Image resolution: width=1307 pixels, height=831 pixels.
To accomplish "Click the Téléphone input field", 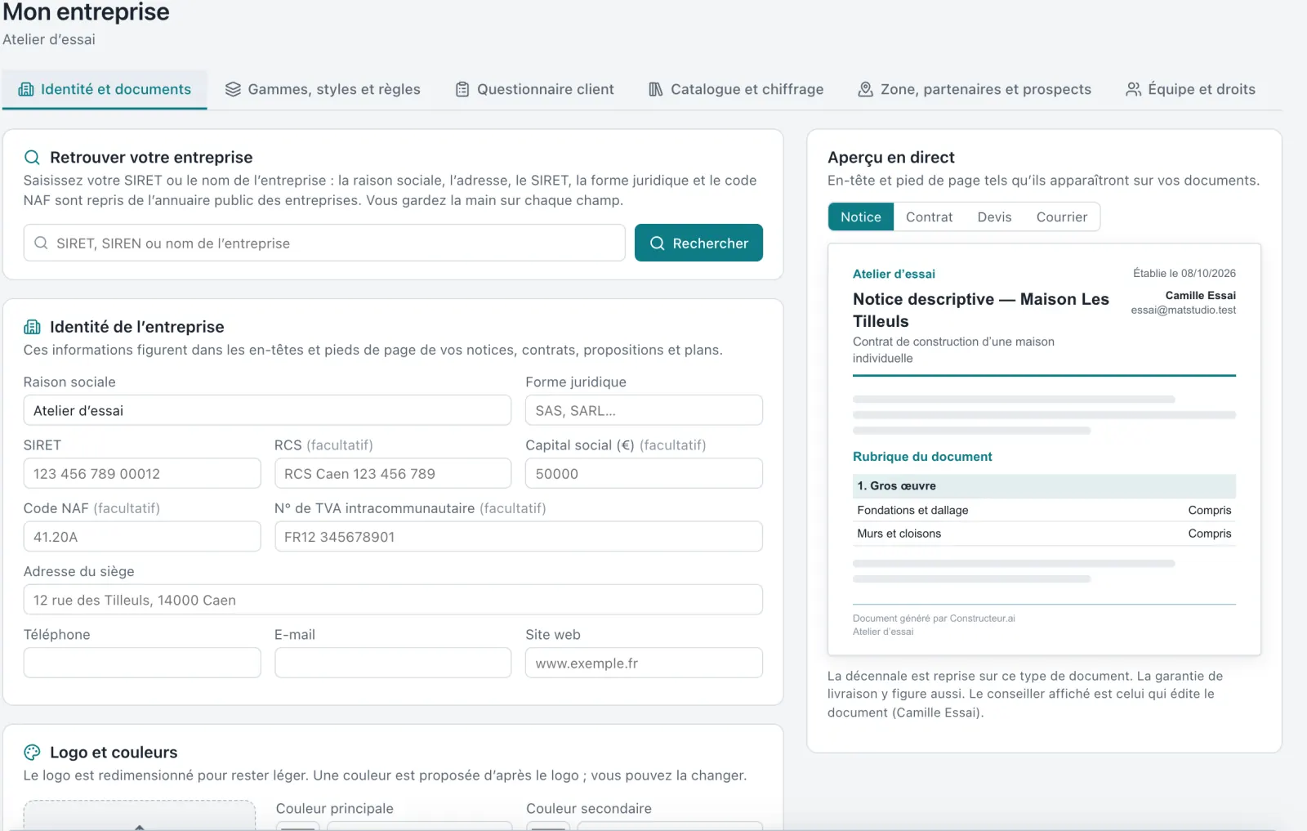I will tap(142, 663).
